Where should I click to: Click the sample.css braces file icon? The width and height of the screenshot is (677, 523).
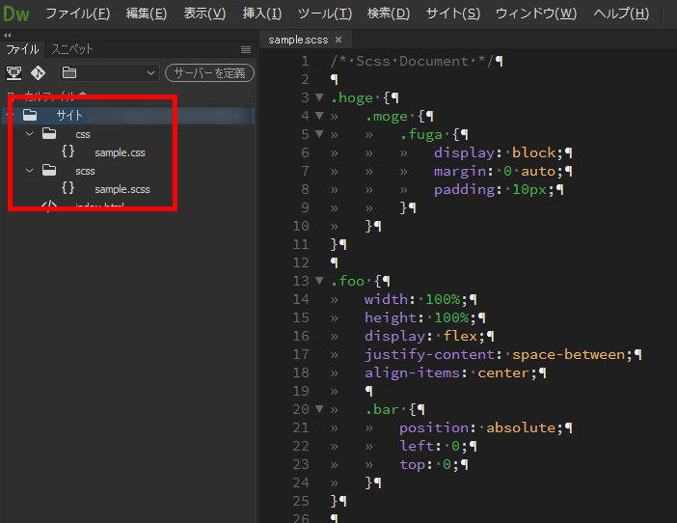68,151
